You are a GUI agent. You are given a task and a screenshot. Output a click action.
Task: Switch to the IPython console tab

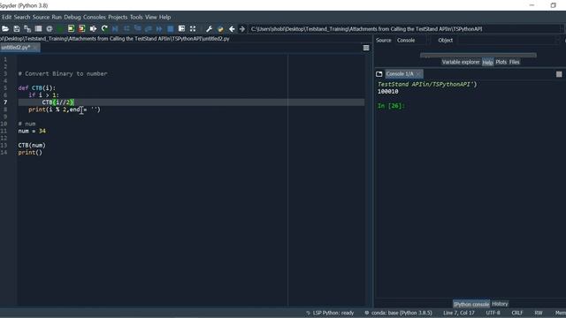[471, 304]
